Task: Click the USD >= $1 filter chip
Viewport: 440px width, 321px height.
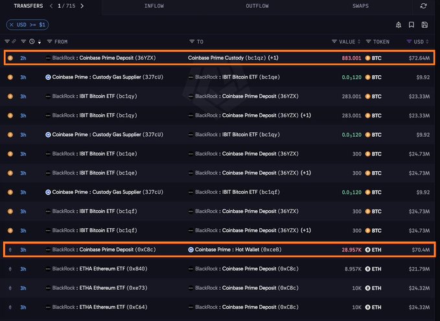Action: point(27,25)
